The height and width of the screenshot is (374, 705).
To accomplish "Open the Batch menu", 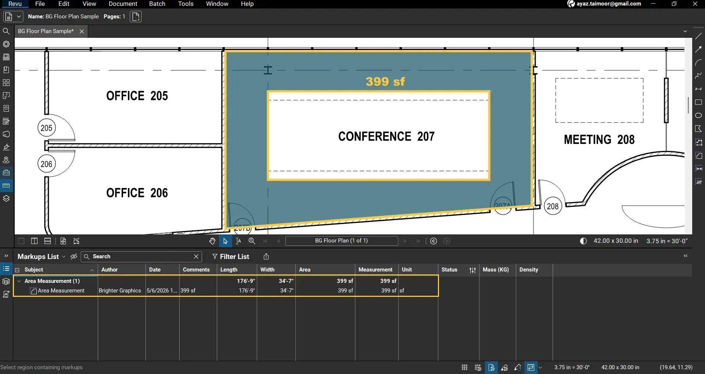I will point(157,4).
